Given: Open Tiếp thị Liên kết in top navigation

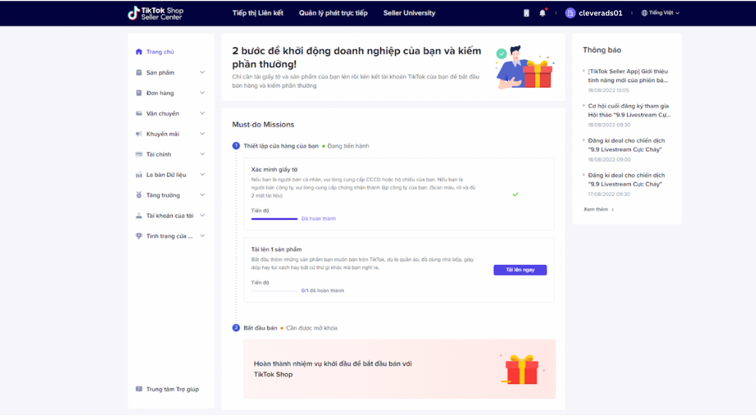Looking at the screenshot, I should point(258,13).
